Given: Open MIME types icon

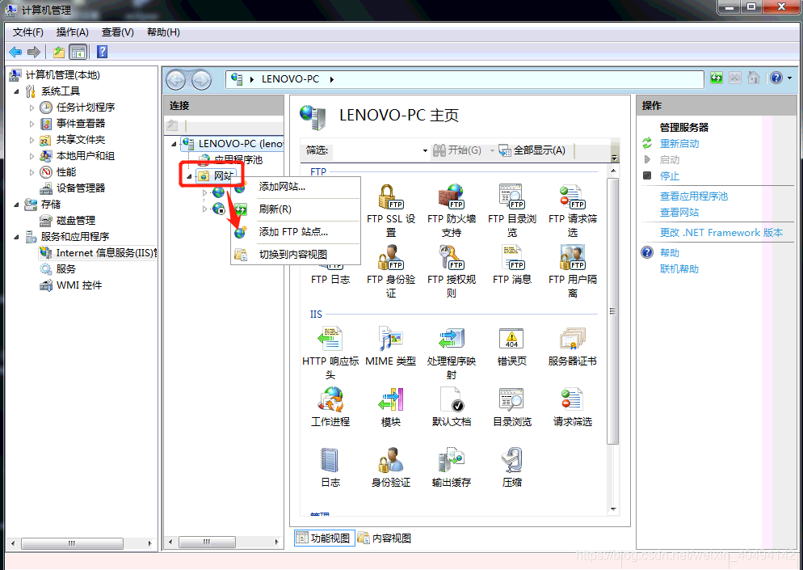Looking at the screenshot, I should point(391,339).
